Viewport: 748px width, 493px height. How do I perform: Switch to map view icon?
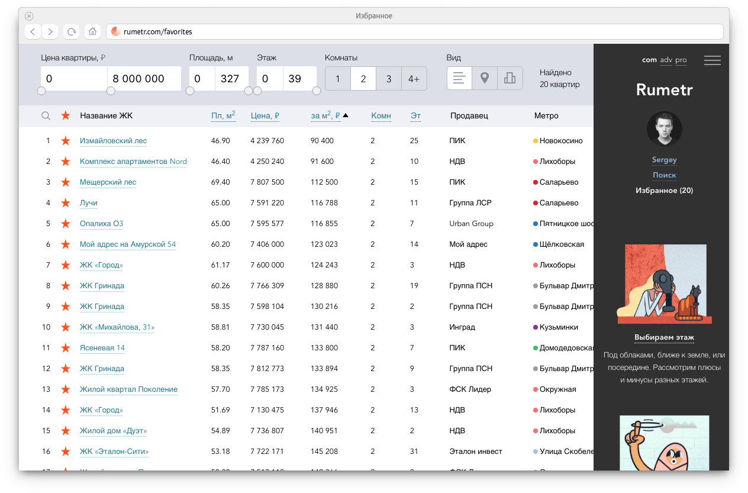485,78
